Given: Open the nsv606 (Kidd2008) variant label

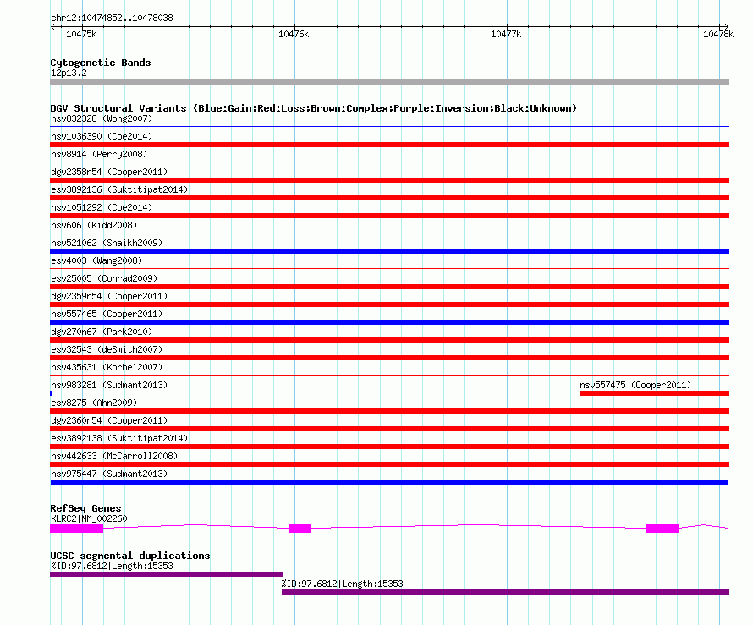Looking at the screenshot, I should 94,225.
